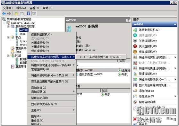Image resolution: width=179 pixels, height=126 pixels.
Task: Select submenu item 实时迁移到节点 hytest01
Action: (101, 57)
